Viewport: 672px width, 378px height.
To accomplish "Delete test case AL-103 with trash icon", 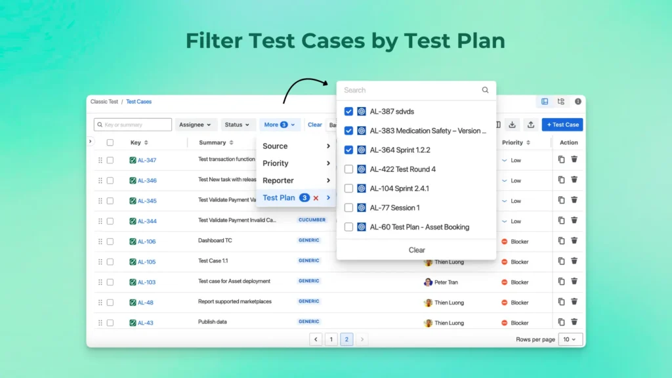I will click(x=574, y=282).
